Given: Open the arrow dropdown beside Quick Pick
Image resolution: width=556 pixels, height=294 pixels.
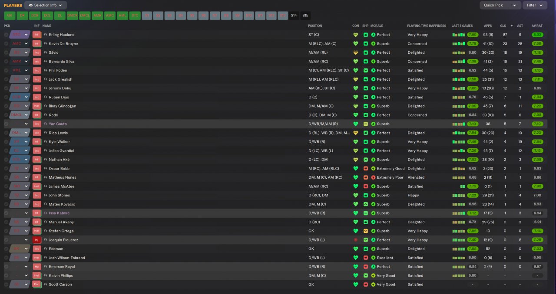Looking at the screenshot, I should click(514, 5).
